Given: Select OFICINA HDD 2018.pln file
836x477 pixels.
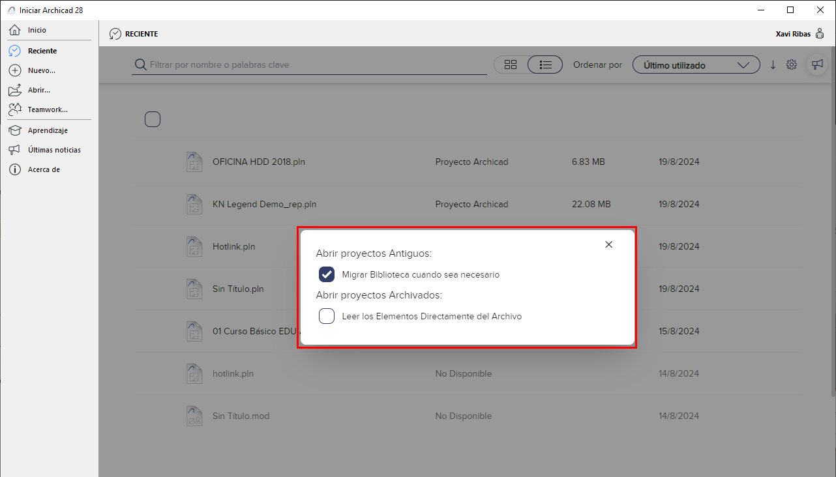Looking at the screenshot, I should [258, 162].
